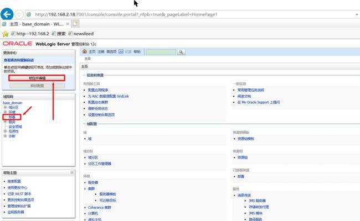360x221 pixels.
Task: Click the 锁定并编辑 button
Action: pos(37,78)
